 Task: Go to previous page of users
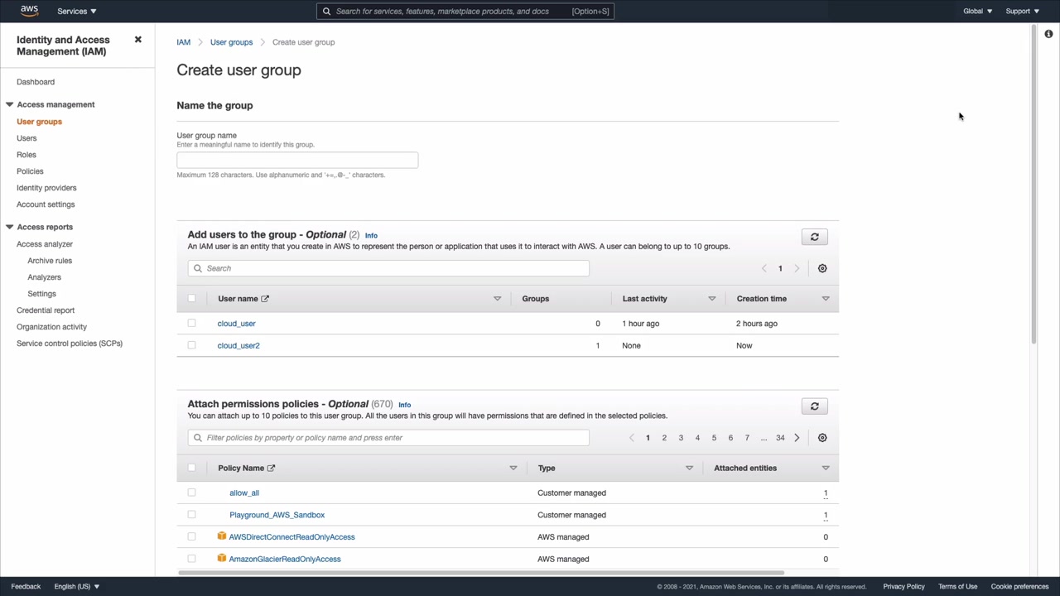tap(764, 268)
